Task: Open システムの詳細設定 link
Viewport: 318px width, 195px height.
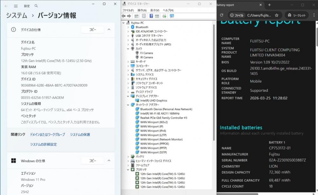Action: point(43,145)
